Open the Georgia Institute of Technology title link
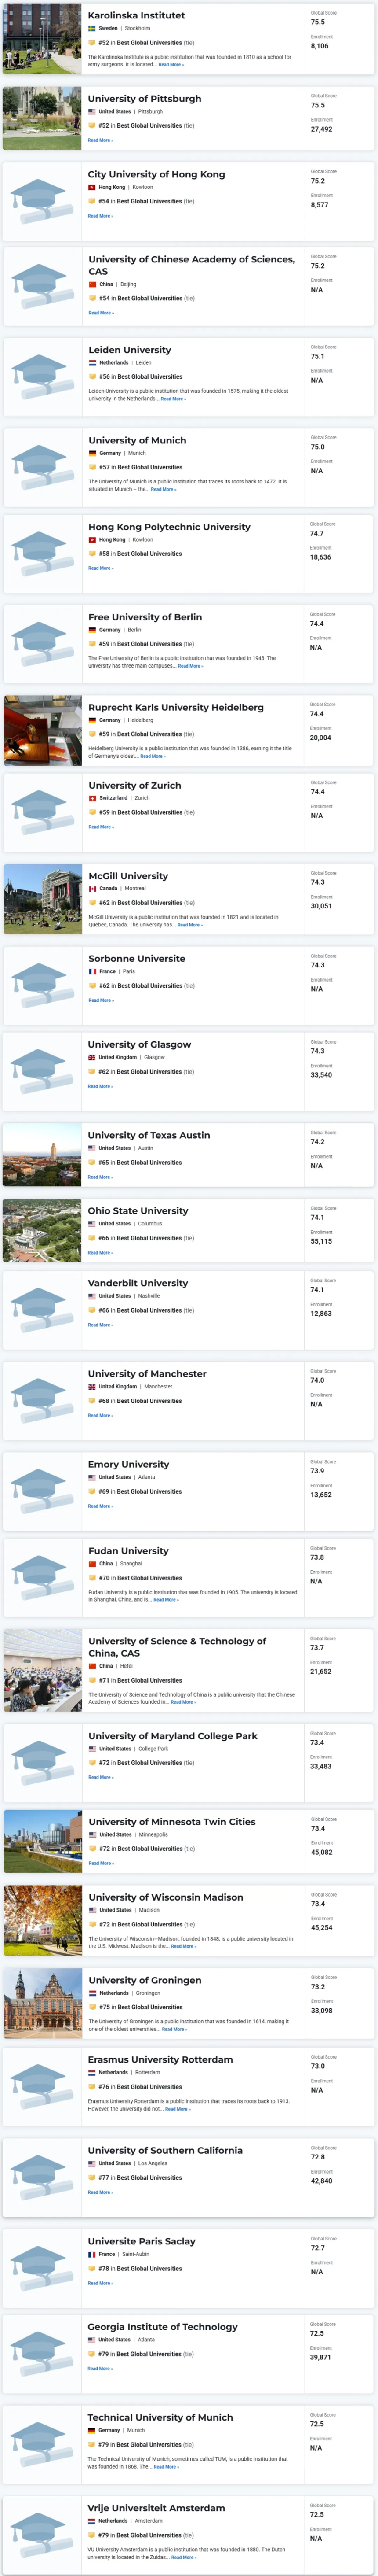This screenshot has width=378, height=2576. pyautogui.click(x=163, y=2327)
